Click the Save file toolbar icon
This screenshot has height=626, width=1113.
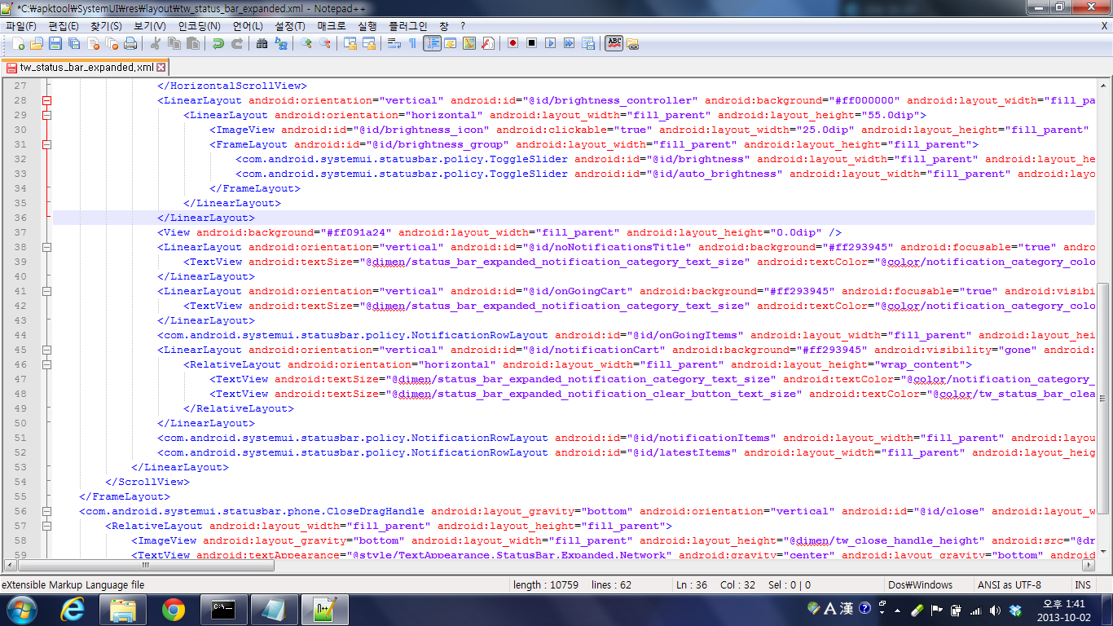click(55, 43)
